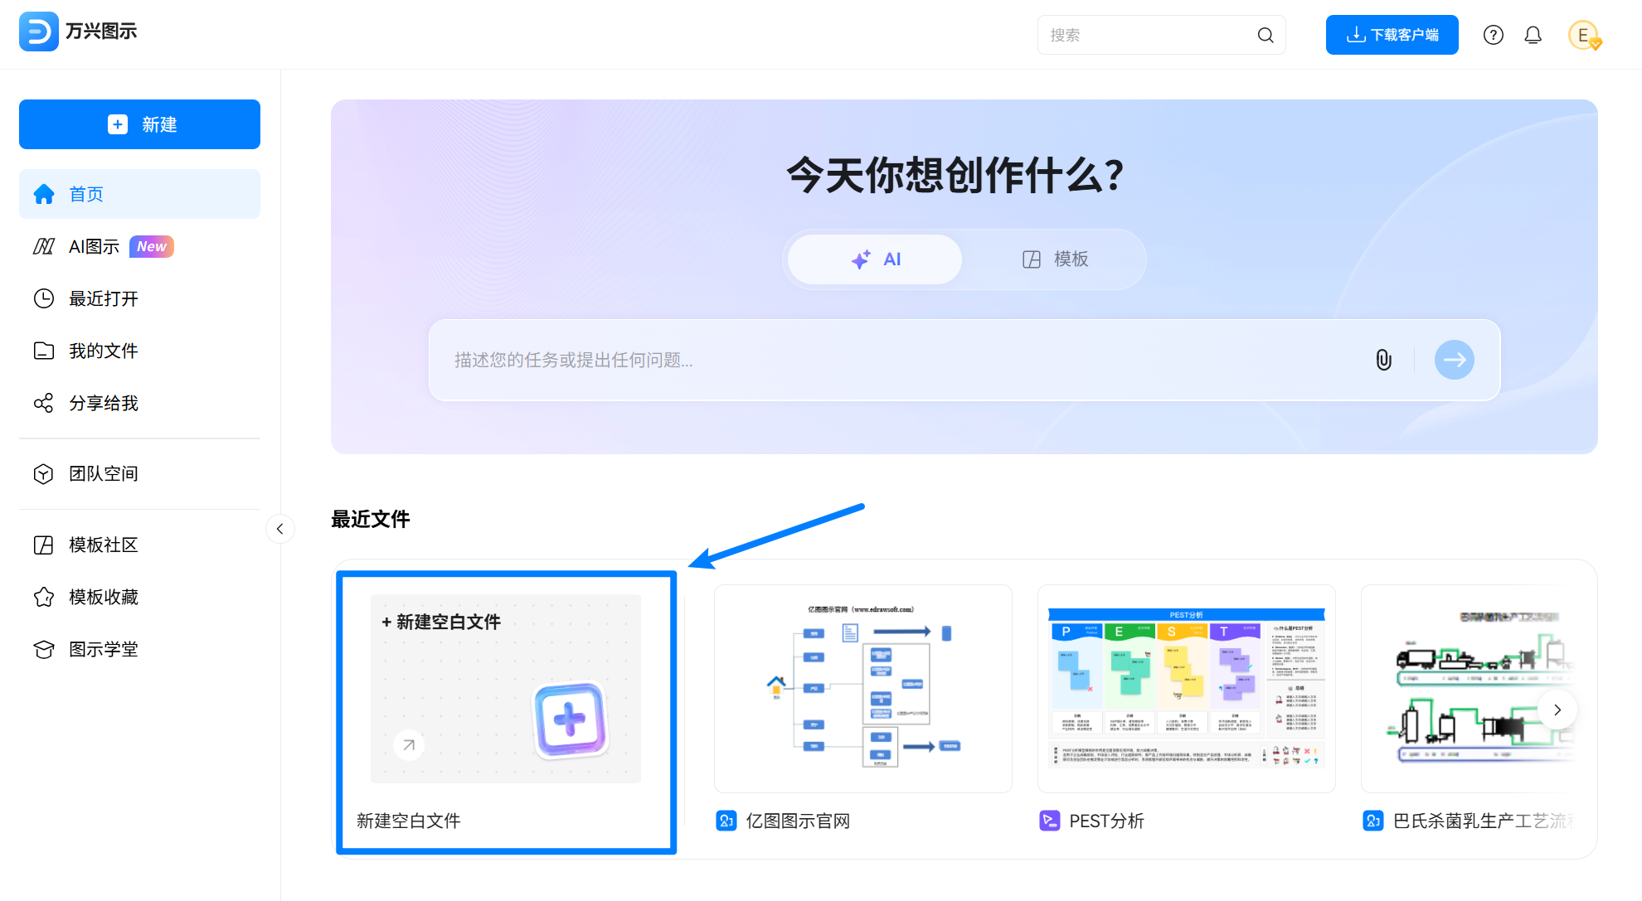Click the small arrow icon in blank file card
This screenshot has height=901, width=1642.
pyautogui.click(x=409, y=744)
